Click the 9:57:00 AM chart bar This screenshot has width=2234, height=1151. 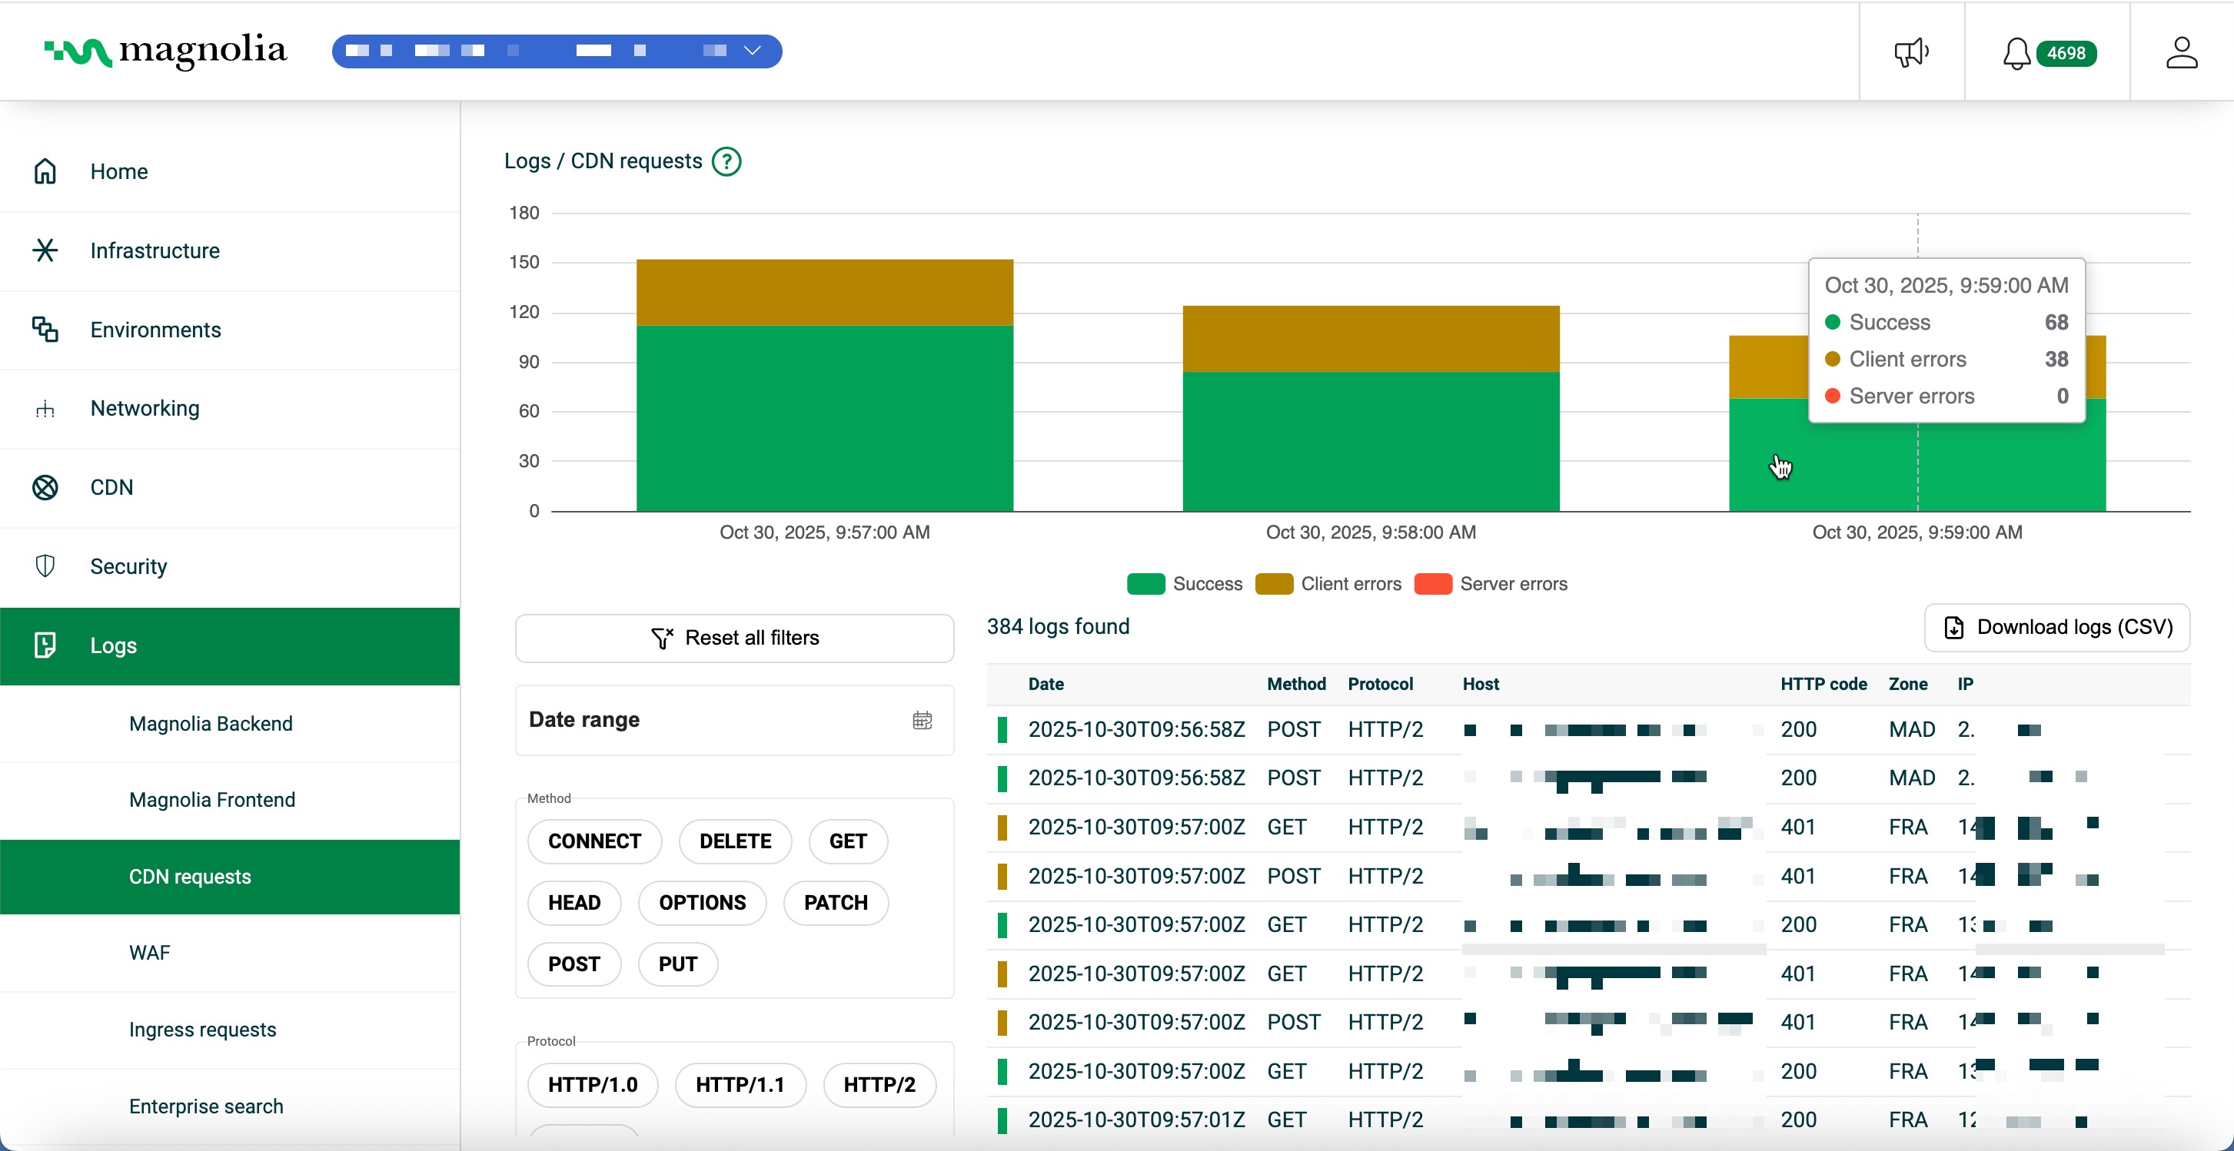825,386
